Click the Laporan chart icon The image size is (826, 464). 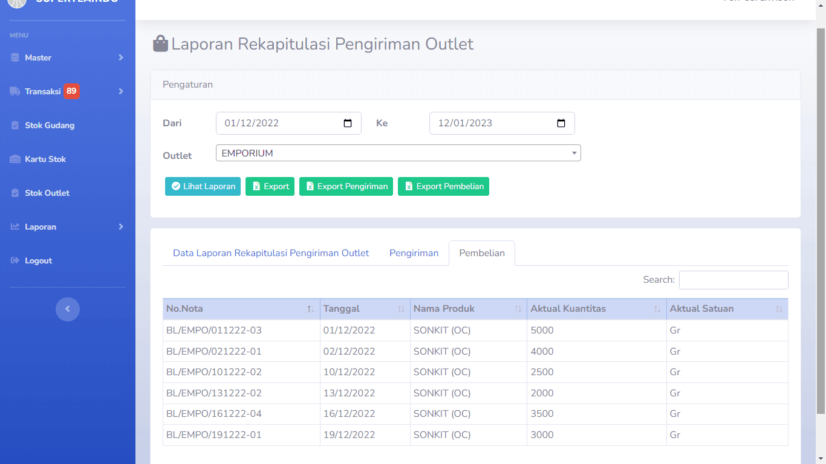pyautogui.click(x=15, y=227)
